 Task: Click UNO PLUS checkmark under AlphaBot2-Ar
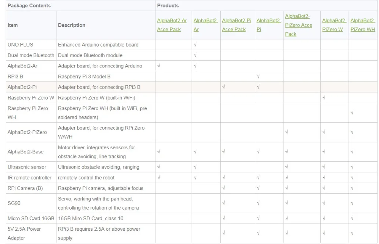pyautogui.click(x=195, y=44)
